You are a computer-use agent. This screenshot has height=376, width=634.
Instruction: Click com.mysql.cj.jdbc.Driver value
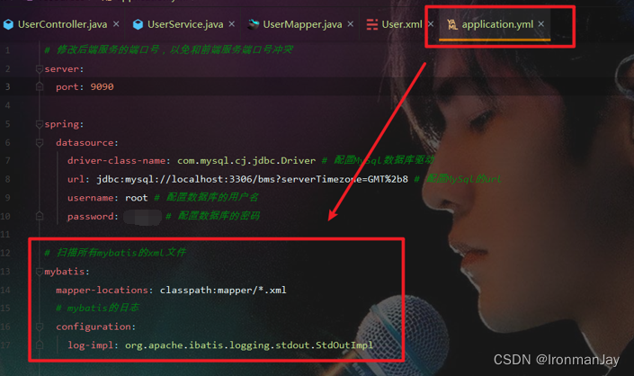(x=246, y=161)
